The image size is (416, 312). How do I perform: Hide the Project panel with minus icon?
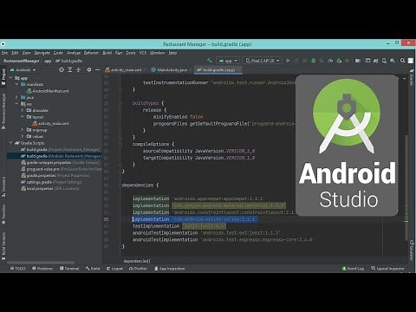point(98,69)
